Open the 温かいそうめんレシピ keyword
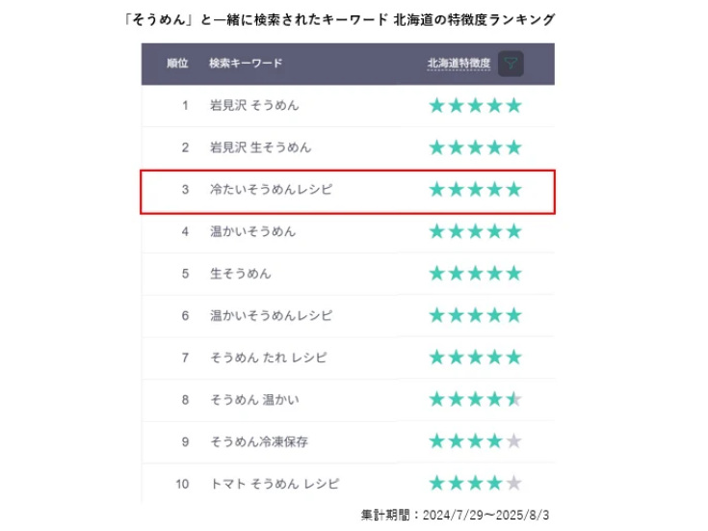708x531 pixels. (x=271, y=315)
